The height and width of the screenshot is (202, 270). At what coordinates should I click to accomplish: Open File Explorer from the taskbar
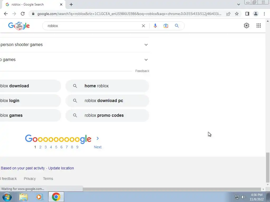[23, 197]
